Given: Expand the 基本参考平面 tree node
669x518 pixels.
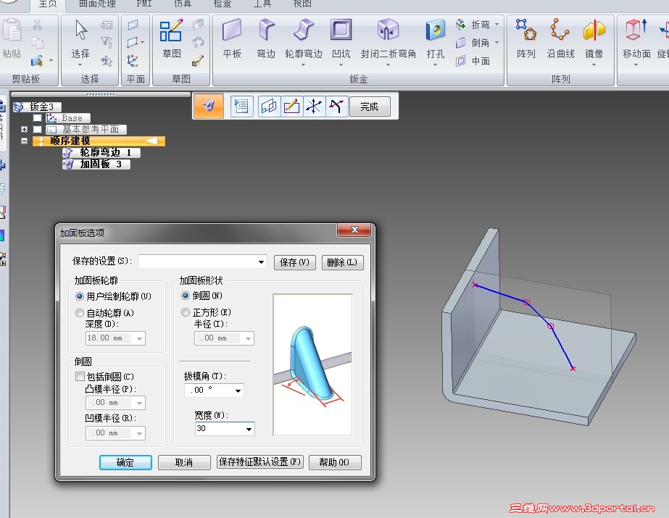Looking at the screenshot, I should tap(25, 129).
